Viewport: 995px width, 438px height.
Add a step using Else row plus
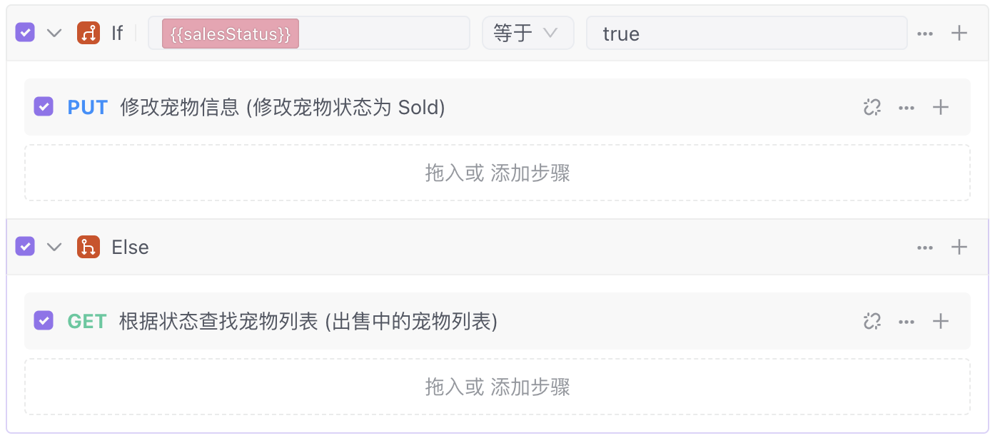959,247
